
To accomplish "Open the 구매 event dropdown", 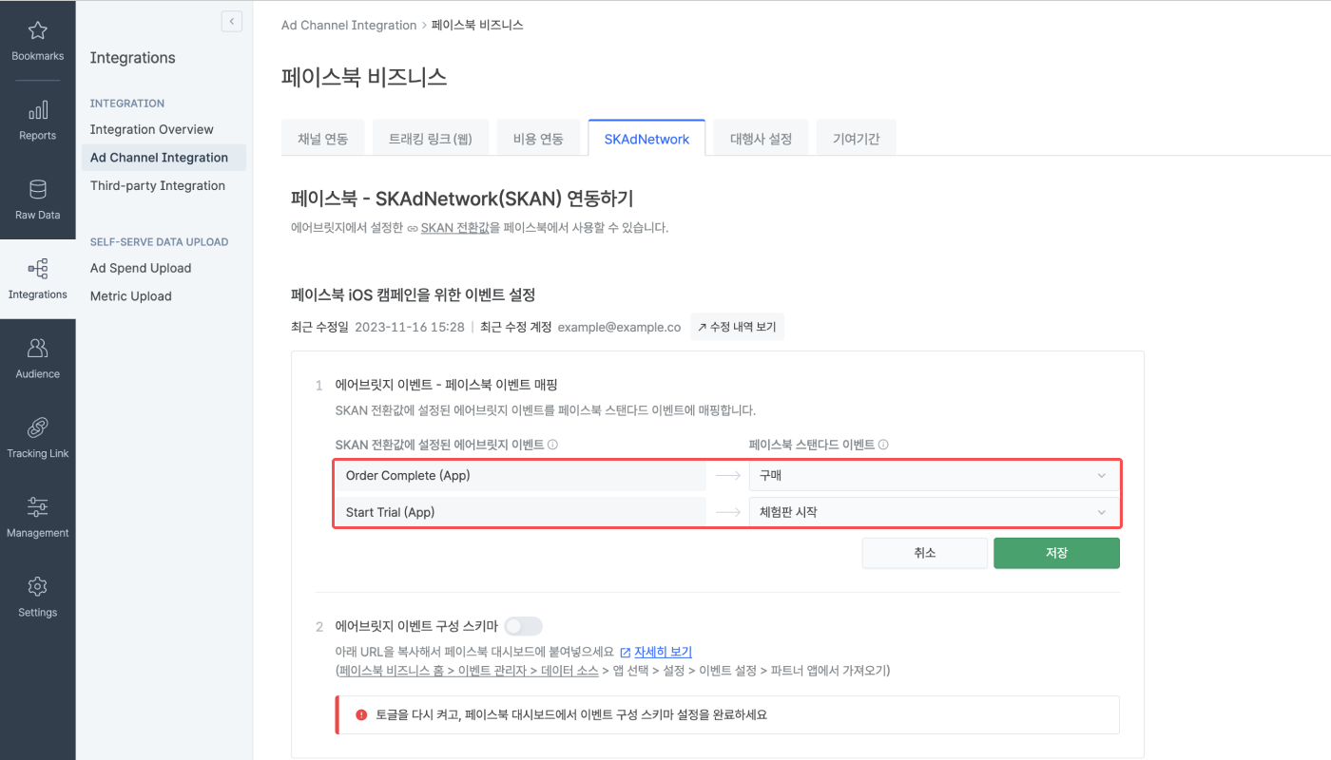I will point(934,476).
